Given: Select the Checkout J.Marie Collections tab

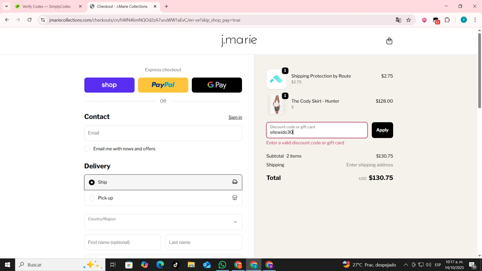Looking at the screenshot, I should (x=122, y=6).
